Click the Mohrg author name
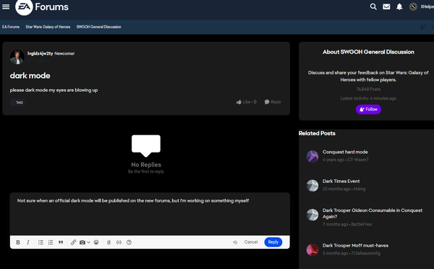 click(x=359, y=189)
